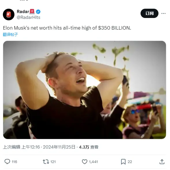The image size is (170, 170).
Task: Click the 22 bookmarks count
Action: pyautogui.click(x=130, y=162)
